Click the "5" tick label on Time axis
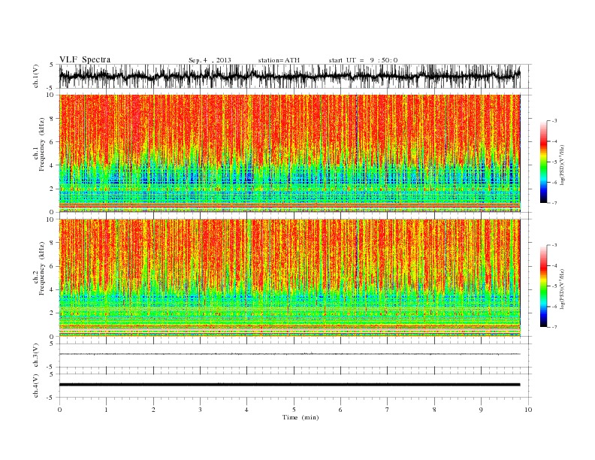Screen dimensions: 595x460 pos(294,410)
